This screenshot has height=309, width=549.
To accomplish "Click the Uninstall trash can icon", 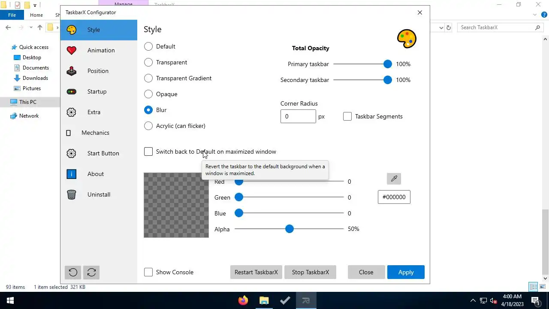I will 72,194.
